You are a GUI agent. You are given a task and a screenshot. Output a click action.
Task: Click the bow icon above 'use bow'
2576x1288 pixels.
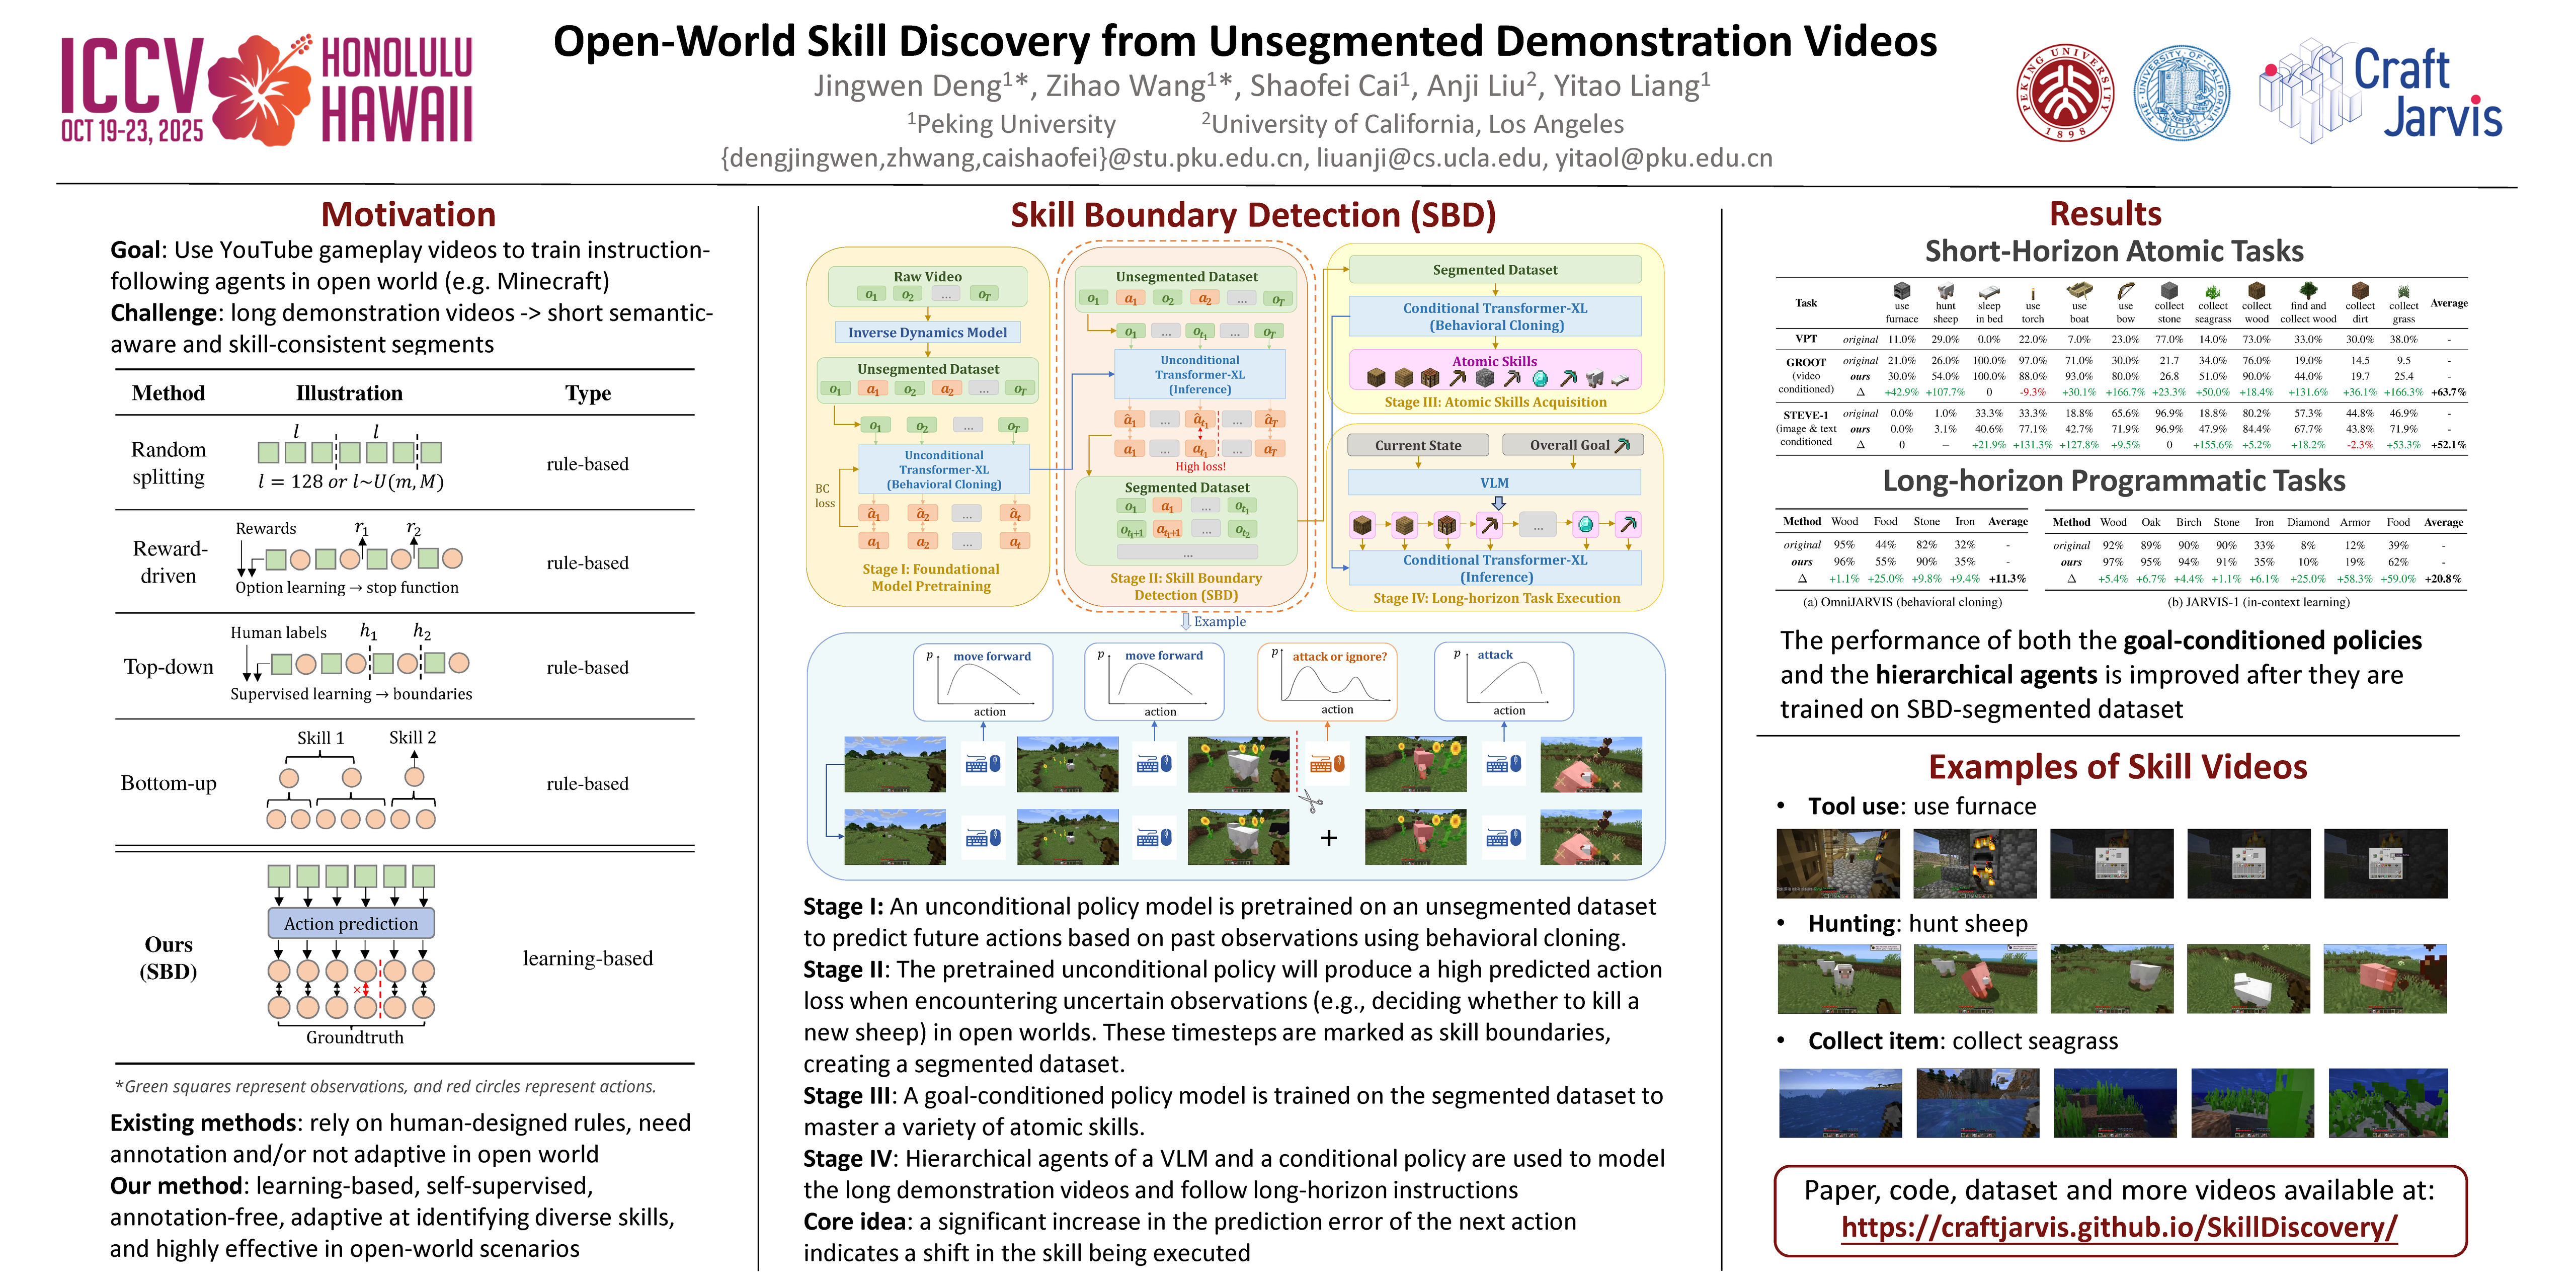(x=2125, y=290)
